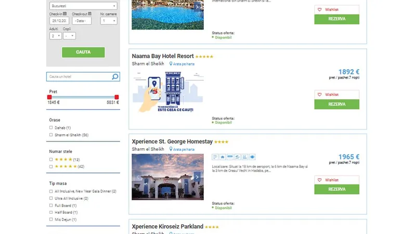Open Arata pe harta for St. George Homestay
Image resolution: width=416 pixels, height=234 pixels.
(184, 149)
